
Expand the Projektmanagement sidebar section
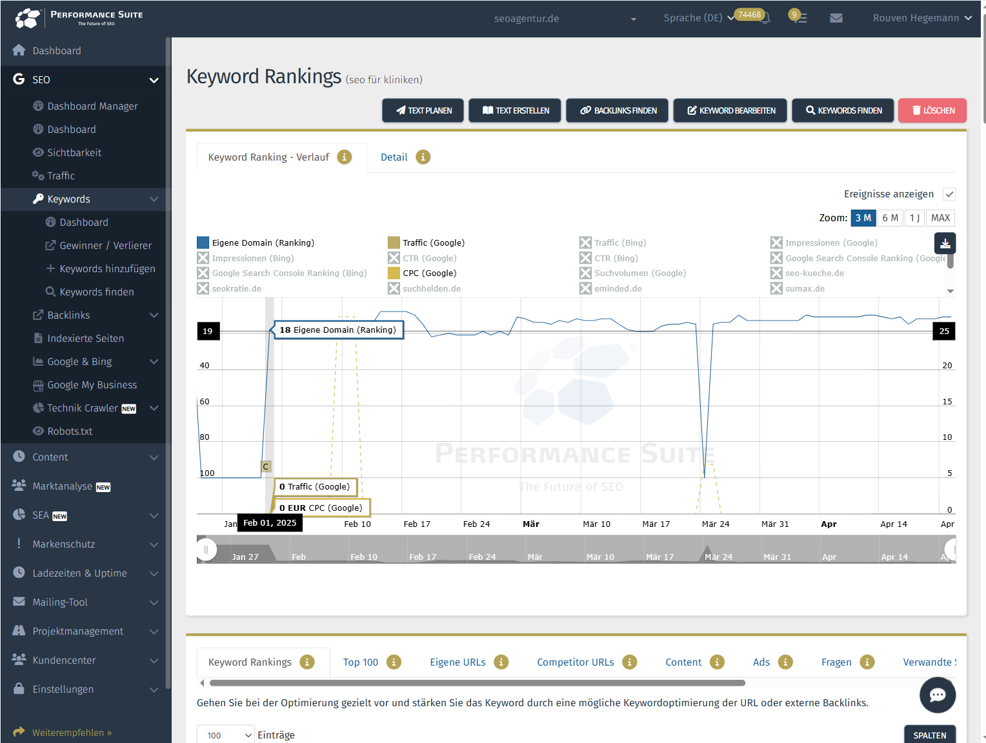click(x=154, y=631)
